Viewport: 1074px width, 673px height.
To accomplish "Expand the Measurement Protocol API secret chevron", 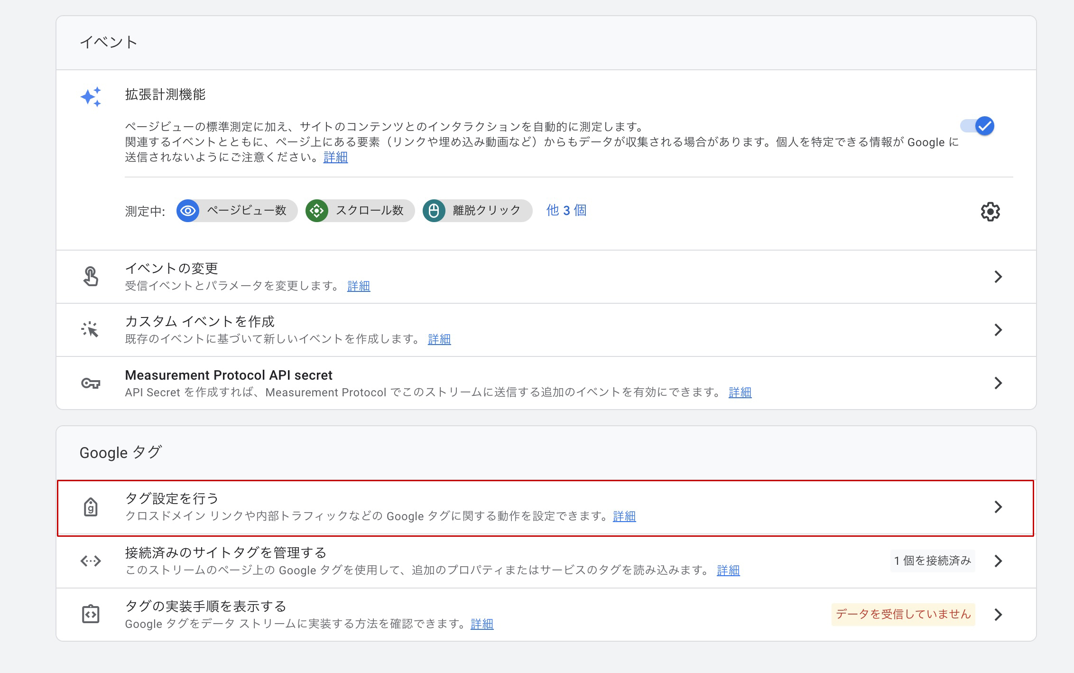I will coord(998,383).
